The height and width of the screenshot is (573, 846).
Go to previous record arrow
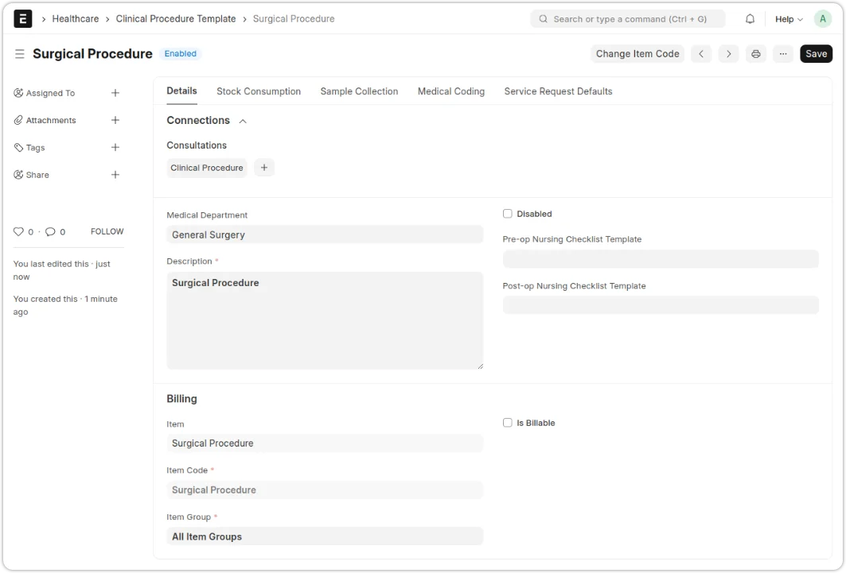pyautogui.click(x=700, y=54)
